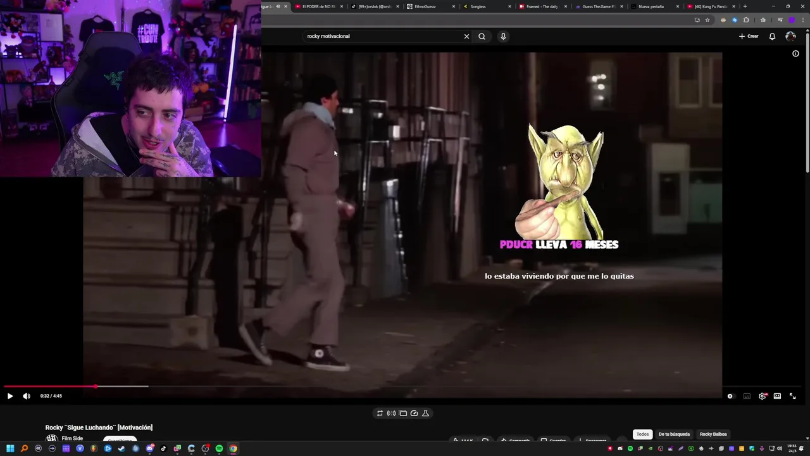This screenshot has width=810, height=456.
Task: Click the speed gauge icon below player
Action: coord(414,413)
